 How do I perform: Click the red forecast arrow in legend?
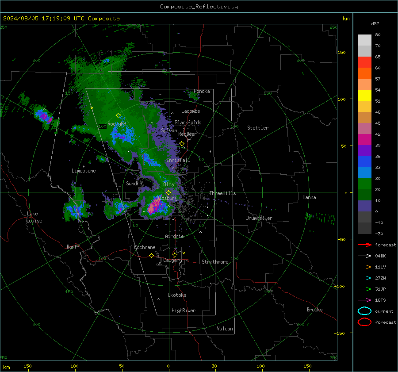(x=364, y=245)
